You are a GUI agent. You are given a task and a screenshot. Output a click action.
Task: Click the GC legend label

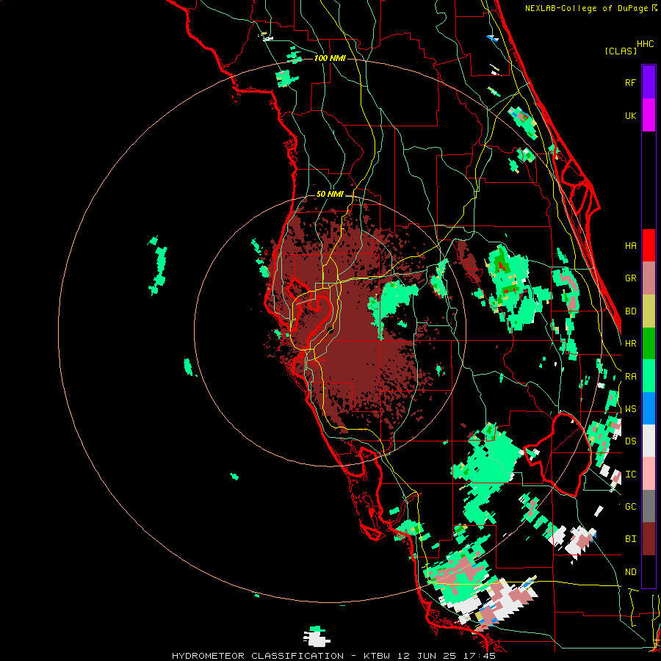tap(630, 507)
